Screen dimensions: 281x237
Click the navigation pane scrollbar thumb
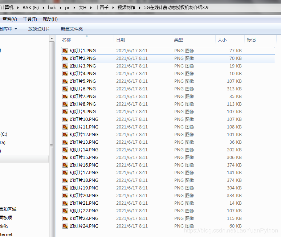click(52, 140)
